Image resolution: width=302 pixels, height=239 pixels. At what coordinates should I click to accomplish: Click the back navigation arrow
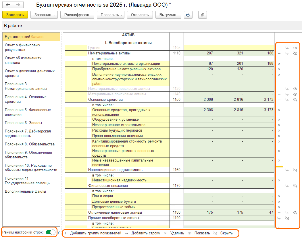[x=8, y=5]
